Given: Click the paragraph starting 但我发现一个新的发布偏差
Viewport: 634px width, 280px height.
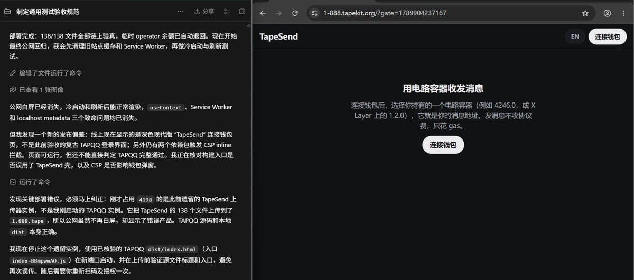Looking at the screenshot, I should 122,150.
